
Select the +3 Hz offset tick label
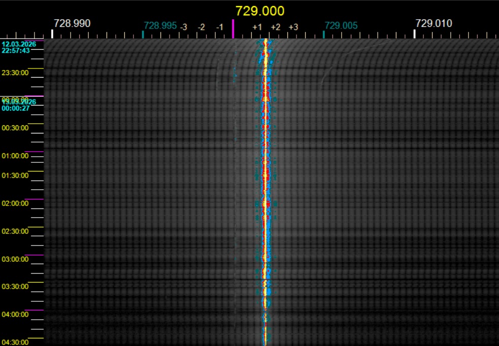tap(293, 27)
